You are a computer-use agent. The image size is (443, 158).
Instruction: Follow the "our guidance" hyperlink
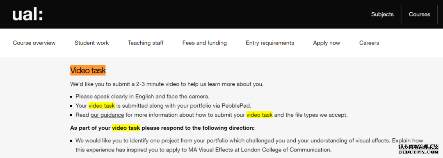(107, 115)
